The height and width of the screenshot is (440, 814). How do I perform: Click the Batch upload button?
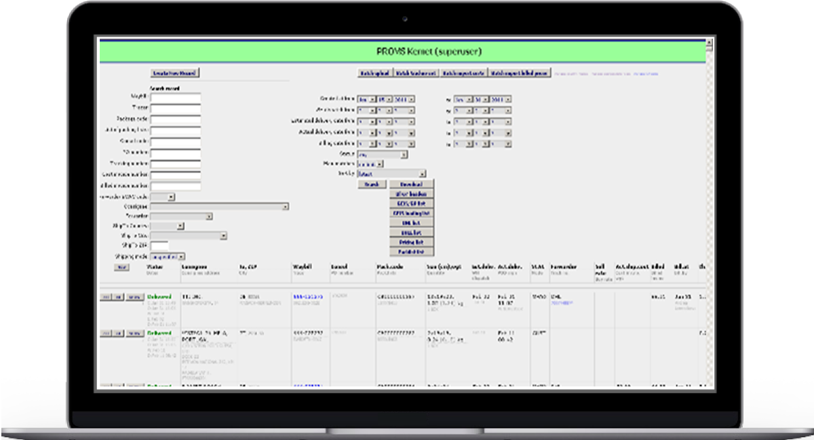(x=374, y=73)
